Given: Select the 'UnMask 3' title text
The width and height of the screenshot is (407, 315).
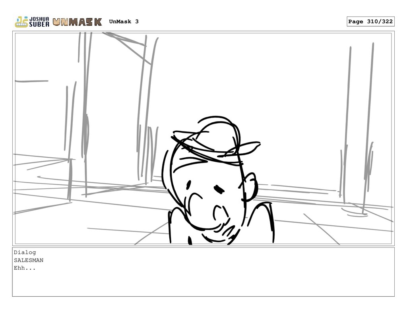Looking at the screenshot, I should click(x=124, y=21).
